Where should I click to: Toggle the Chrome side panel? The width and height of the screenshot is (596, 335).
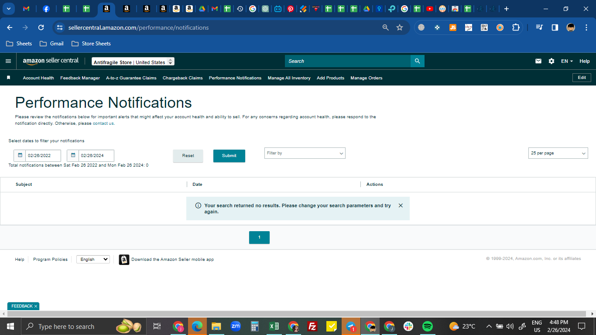[555, 27]
